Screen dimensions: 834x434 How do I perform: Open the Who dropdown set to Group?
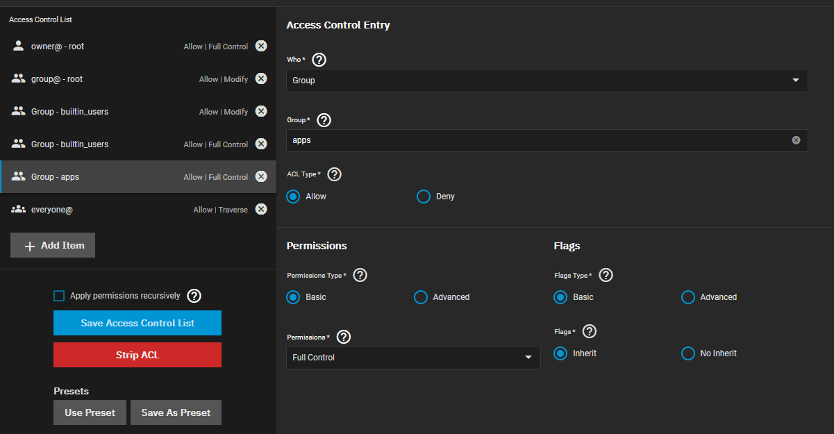tap(547, 81)
